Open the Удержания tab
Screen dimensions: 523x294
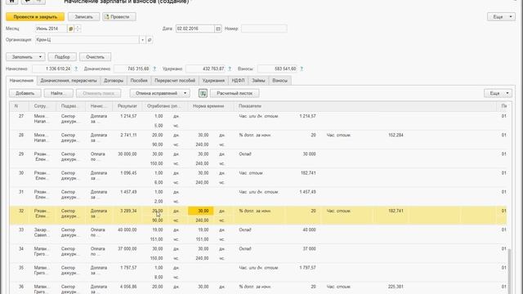[x=213, y=81]
